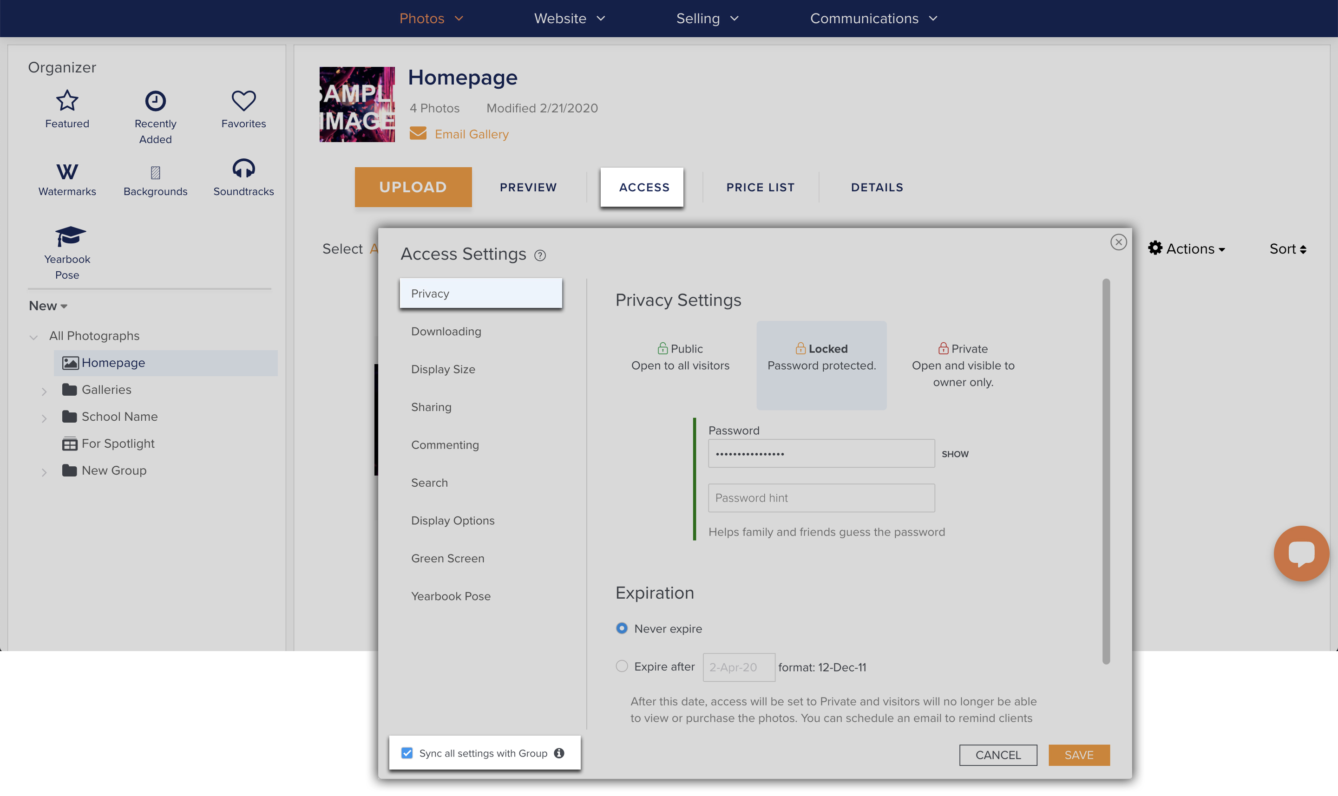Open the Backgrounds panel
Viewport: 1338px width, 796px height.
(x=155, y=172)
